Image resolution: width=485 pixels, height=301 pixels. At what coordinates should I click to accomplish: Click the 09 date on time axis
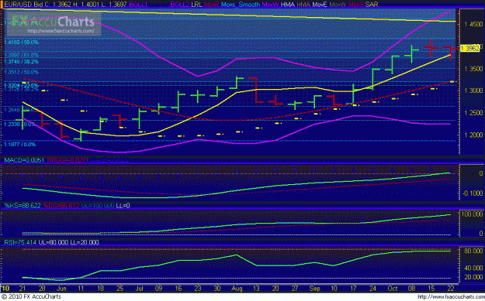[x=158, y=289]
